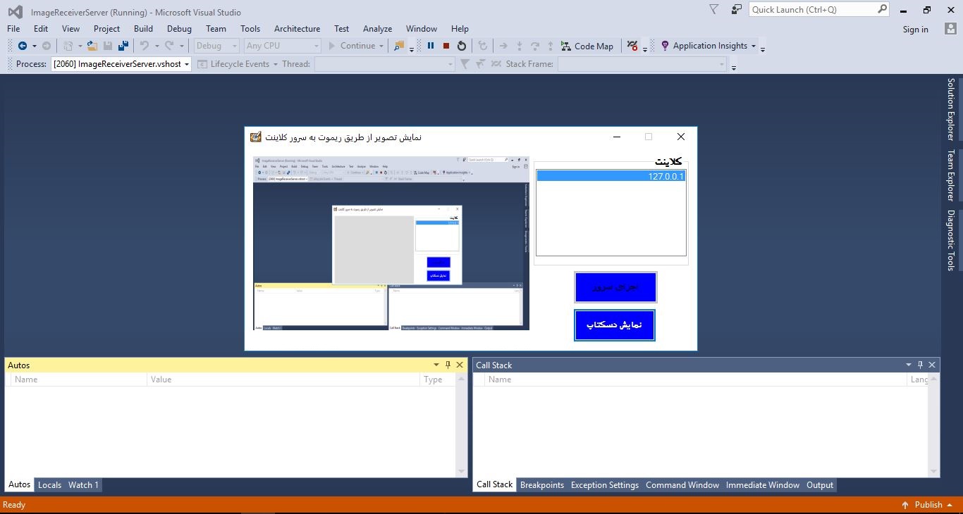
Task: Click the Break All pause icon
Action: point(431,45)
